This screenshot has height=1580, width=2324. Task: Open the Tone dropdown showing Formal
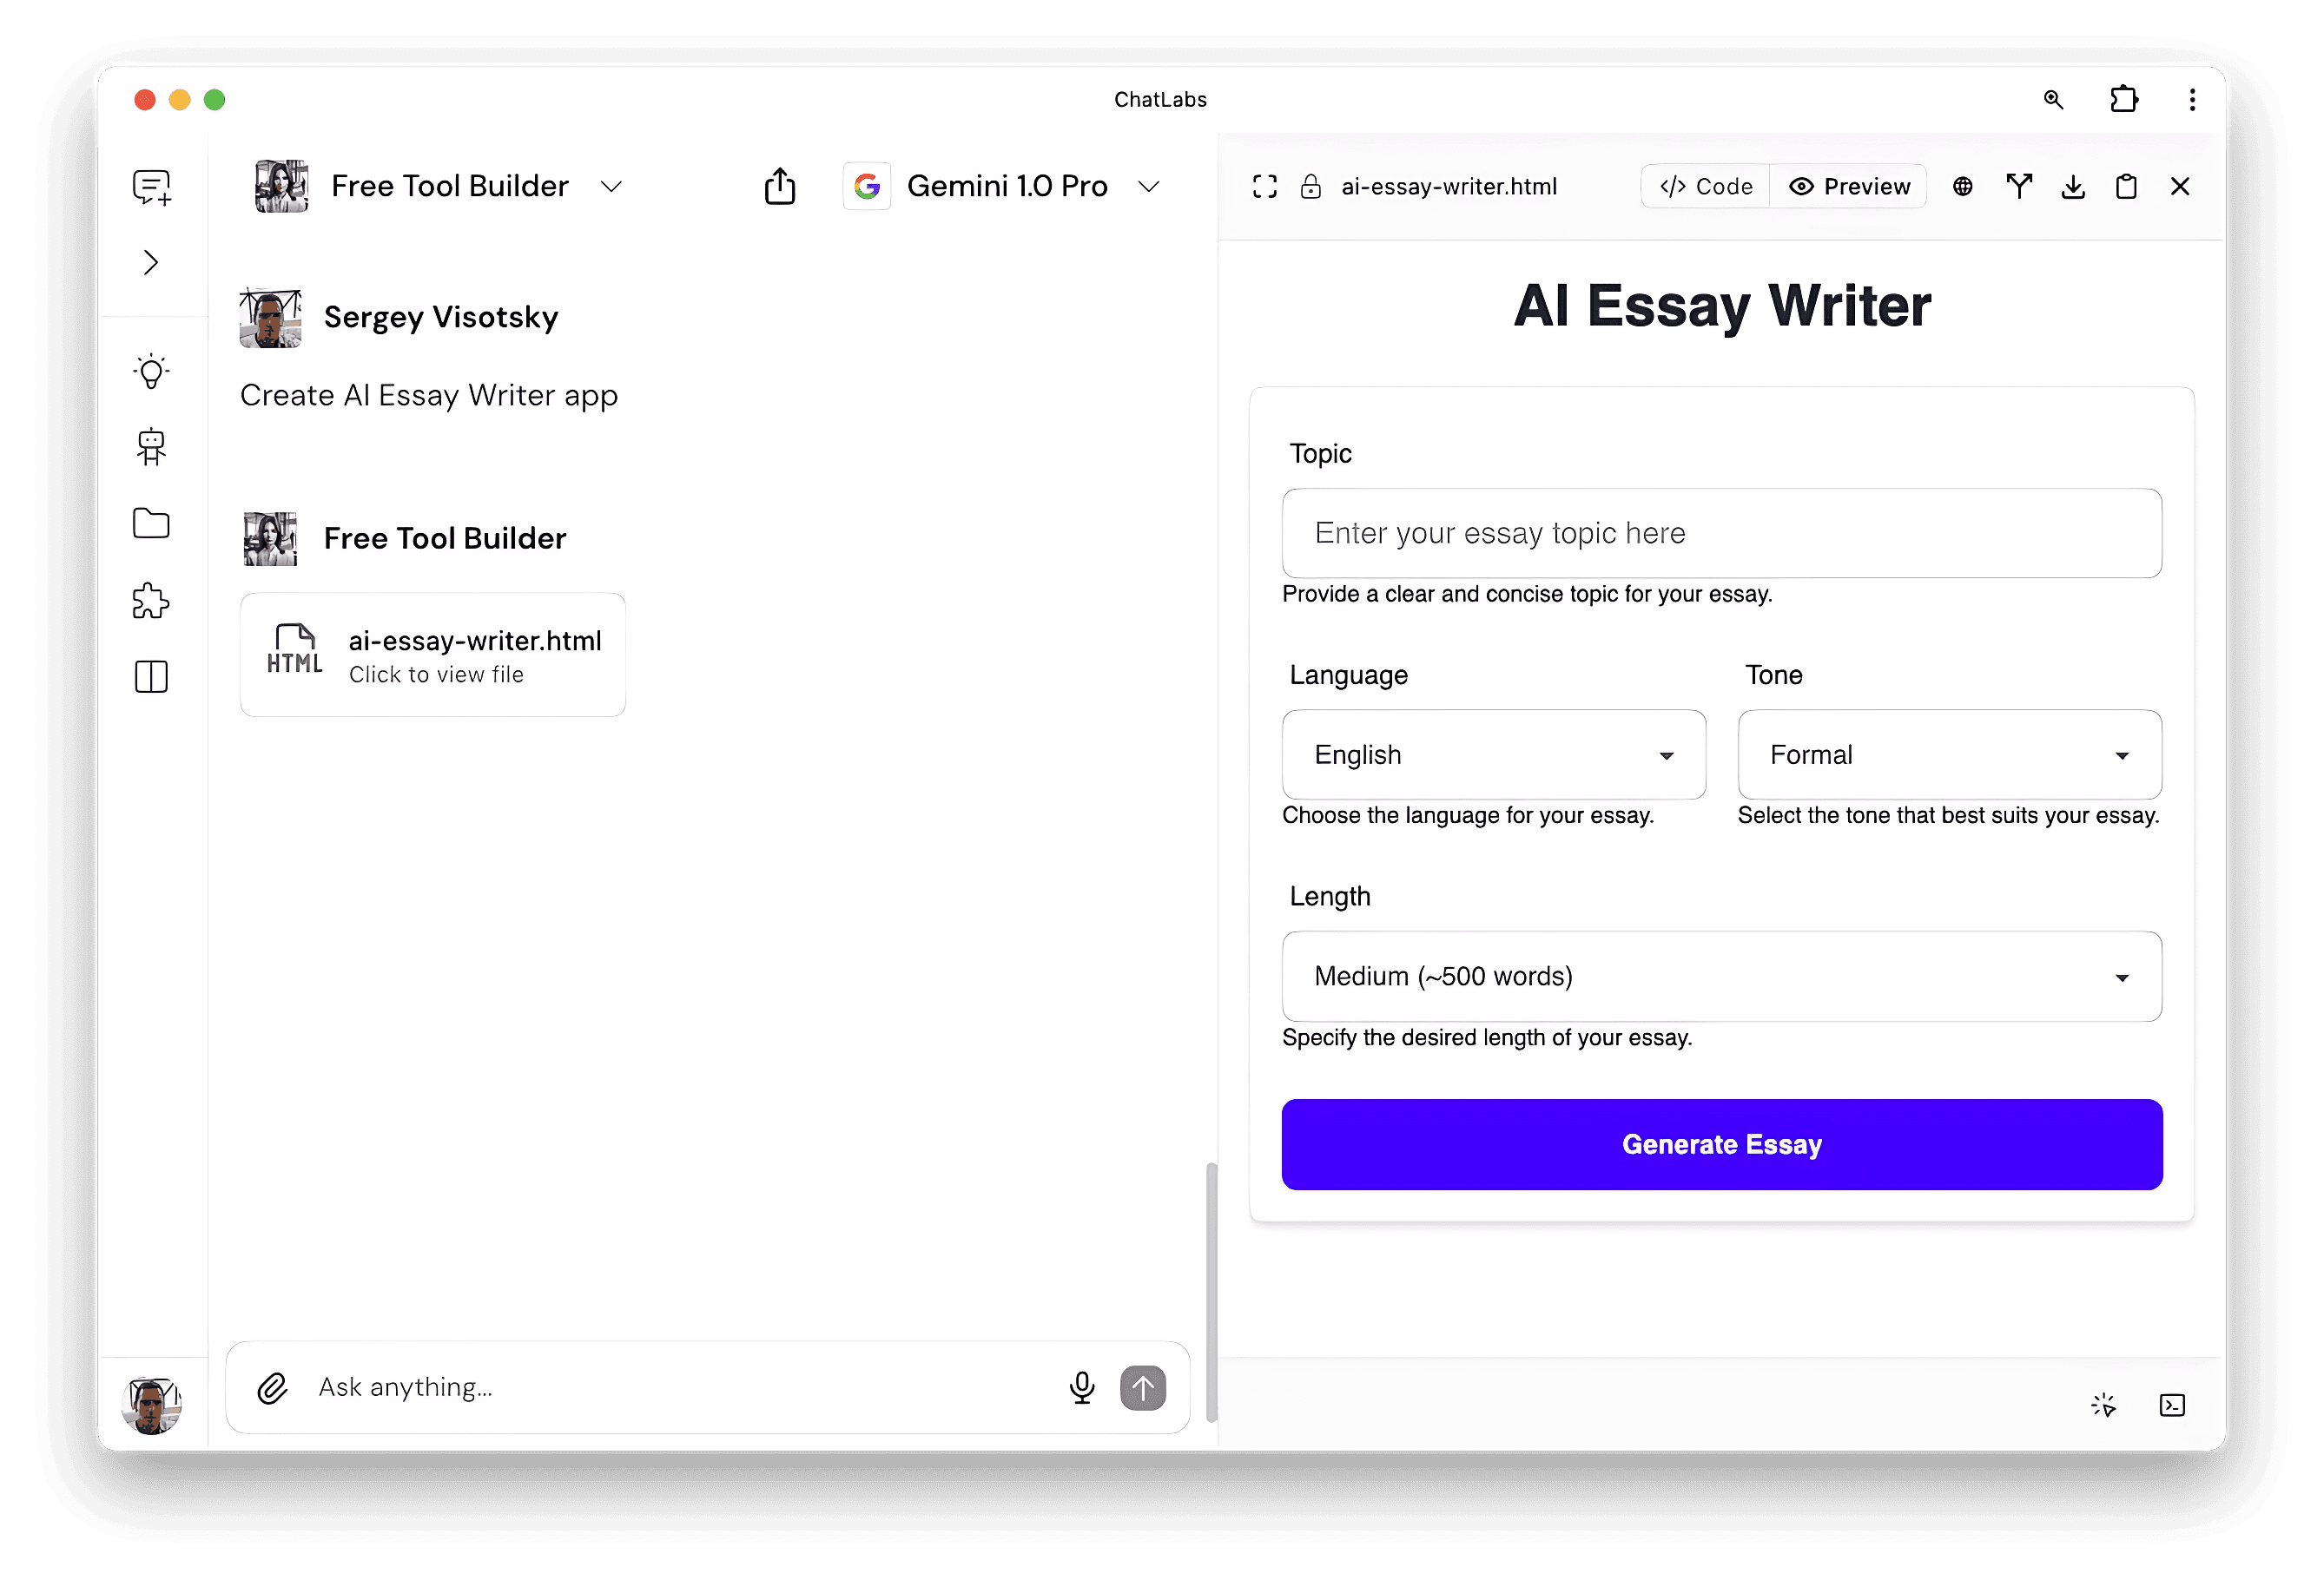click(x=1949, y=754)
